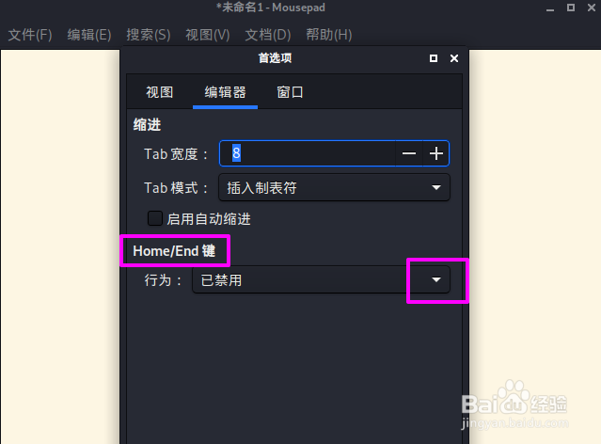Enable the 启用自动缩进 checkbox

click(x=155, y=218)
